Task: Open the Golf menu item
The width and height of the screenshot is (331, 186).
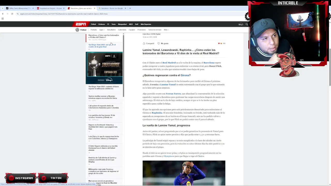Action: pyautogui.click(x=137, y=24)
